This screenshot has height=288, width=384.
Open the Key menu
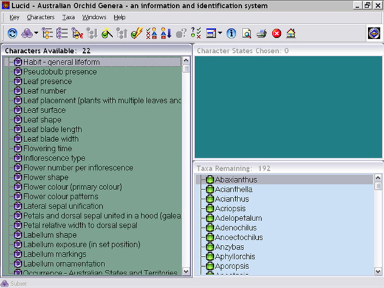(x=14, y=17)
